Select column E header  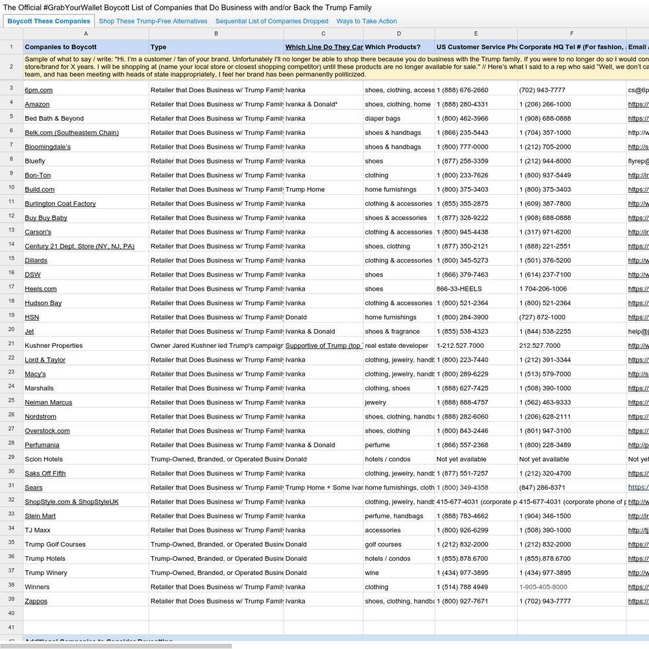[476, 34]
